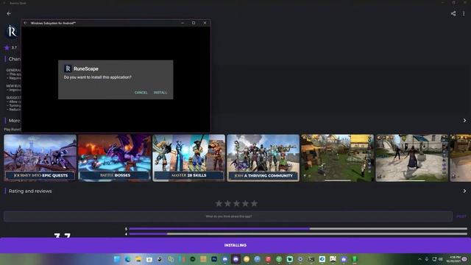Screen dimensions: 471x265
Task: Click the taskbar clock and date
Action: (453, 259)
